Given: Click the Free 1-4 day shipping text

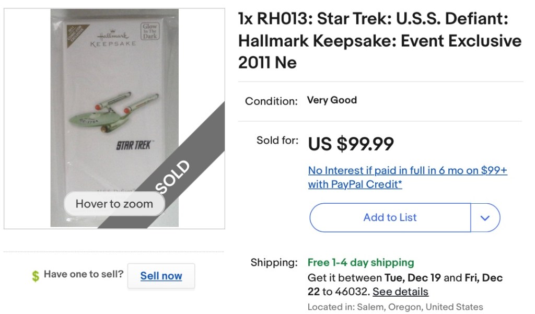Looking at the screenshot, I should [360, 262].
